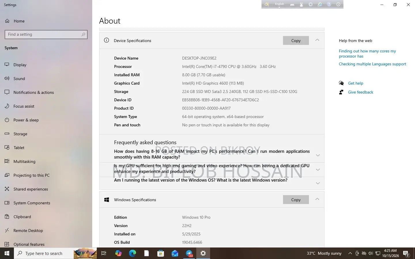Open Focus assist settings
This screenshot has height=259, width=415.
[x=46, y=106]
